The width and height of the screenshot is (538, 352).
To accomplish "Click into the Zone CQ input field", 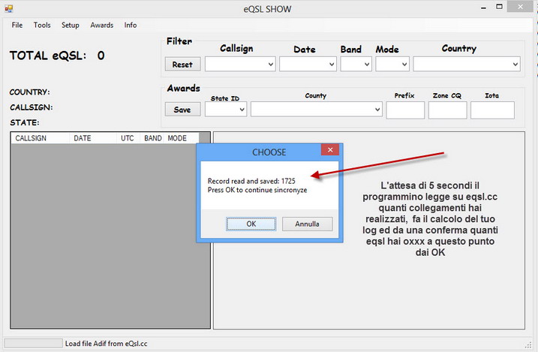I will (x=447, y=110).
